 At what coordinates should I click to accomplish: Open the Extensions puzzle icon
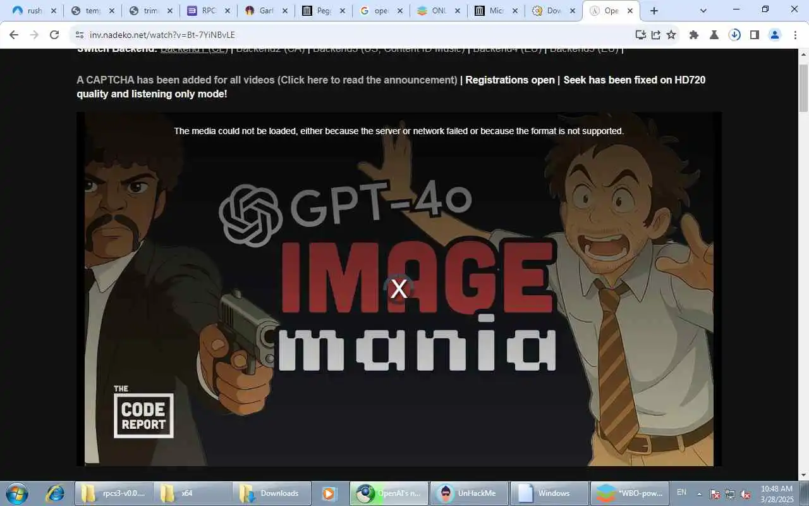coord(694,35)
